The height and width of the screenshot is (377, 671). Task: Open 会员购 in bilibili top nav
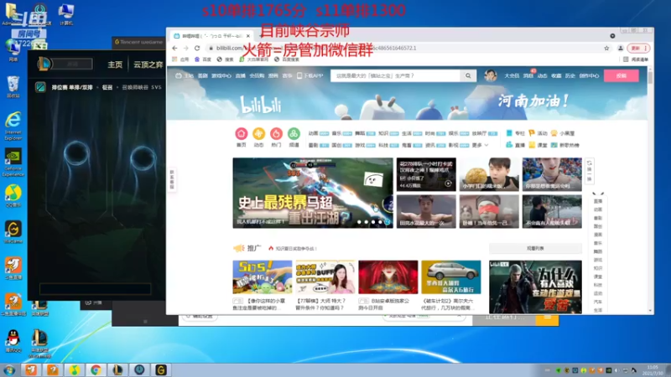[x=257, y=75]
